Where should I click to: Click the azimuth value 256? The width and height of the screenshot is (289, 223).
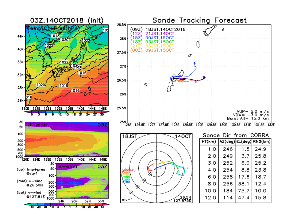click(x=228, y=184)
